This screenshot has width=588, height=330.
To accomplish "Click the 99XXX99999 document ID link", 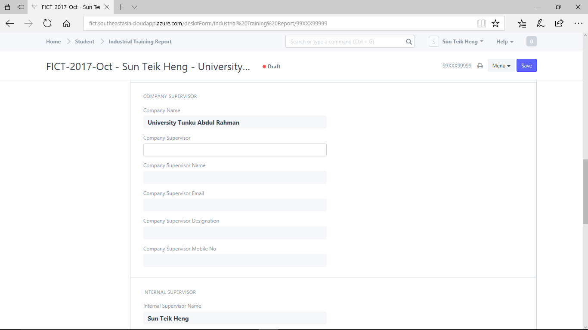I will [457, 66].
